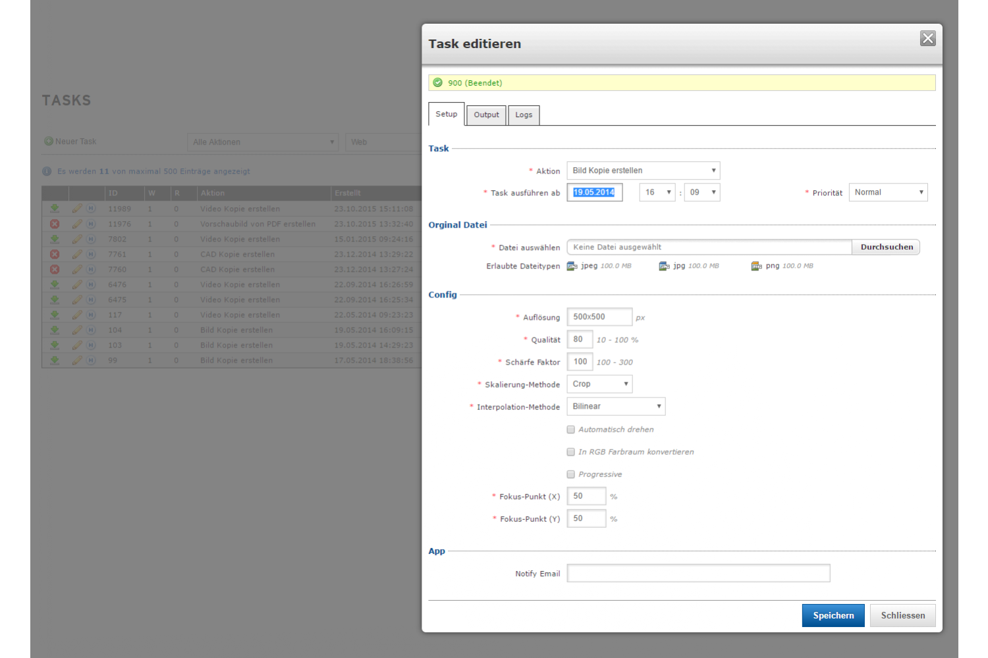Enable the Automatisch drehen checkbox
Image resolution: width=988 pixels, height=658 pixels.
571,430
